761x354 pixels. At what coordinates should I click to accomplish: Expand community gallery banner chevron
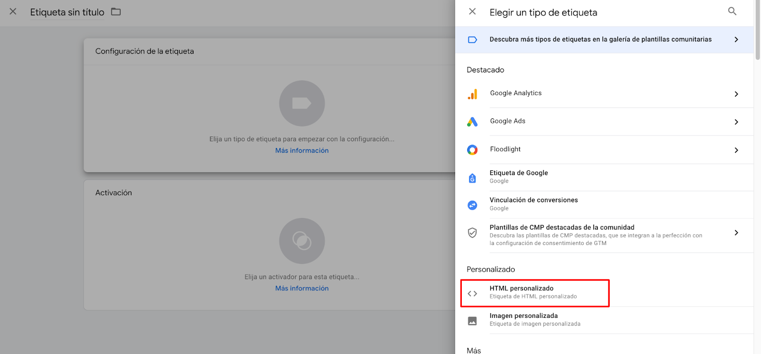(736, 39)
